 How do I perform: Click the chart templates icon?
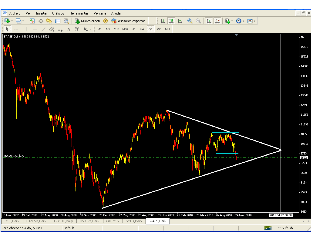click(x=250, y=21)
